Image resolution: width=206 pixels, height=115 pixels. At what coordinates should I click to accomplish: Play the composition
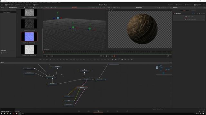109,56
